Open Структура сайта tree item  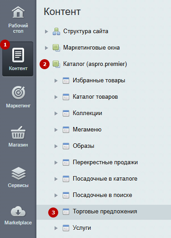pos(85,31)
